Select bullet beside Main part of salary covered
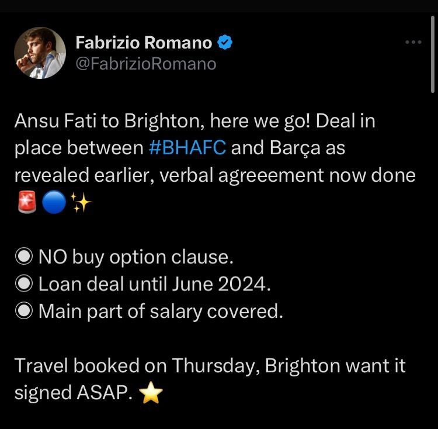438x429 pixels. click(x=24, y=311)
